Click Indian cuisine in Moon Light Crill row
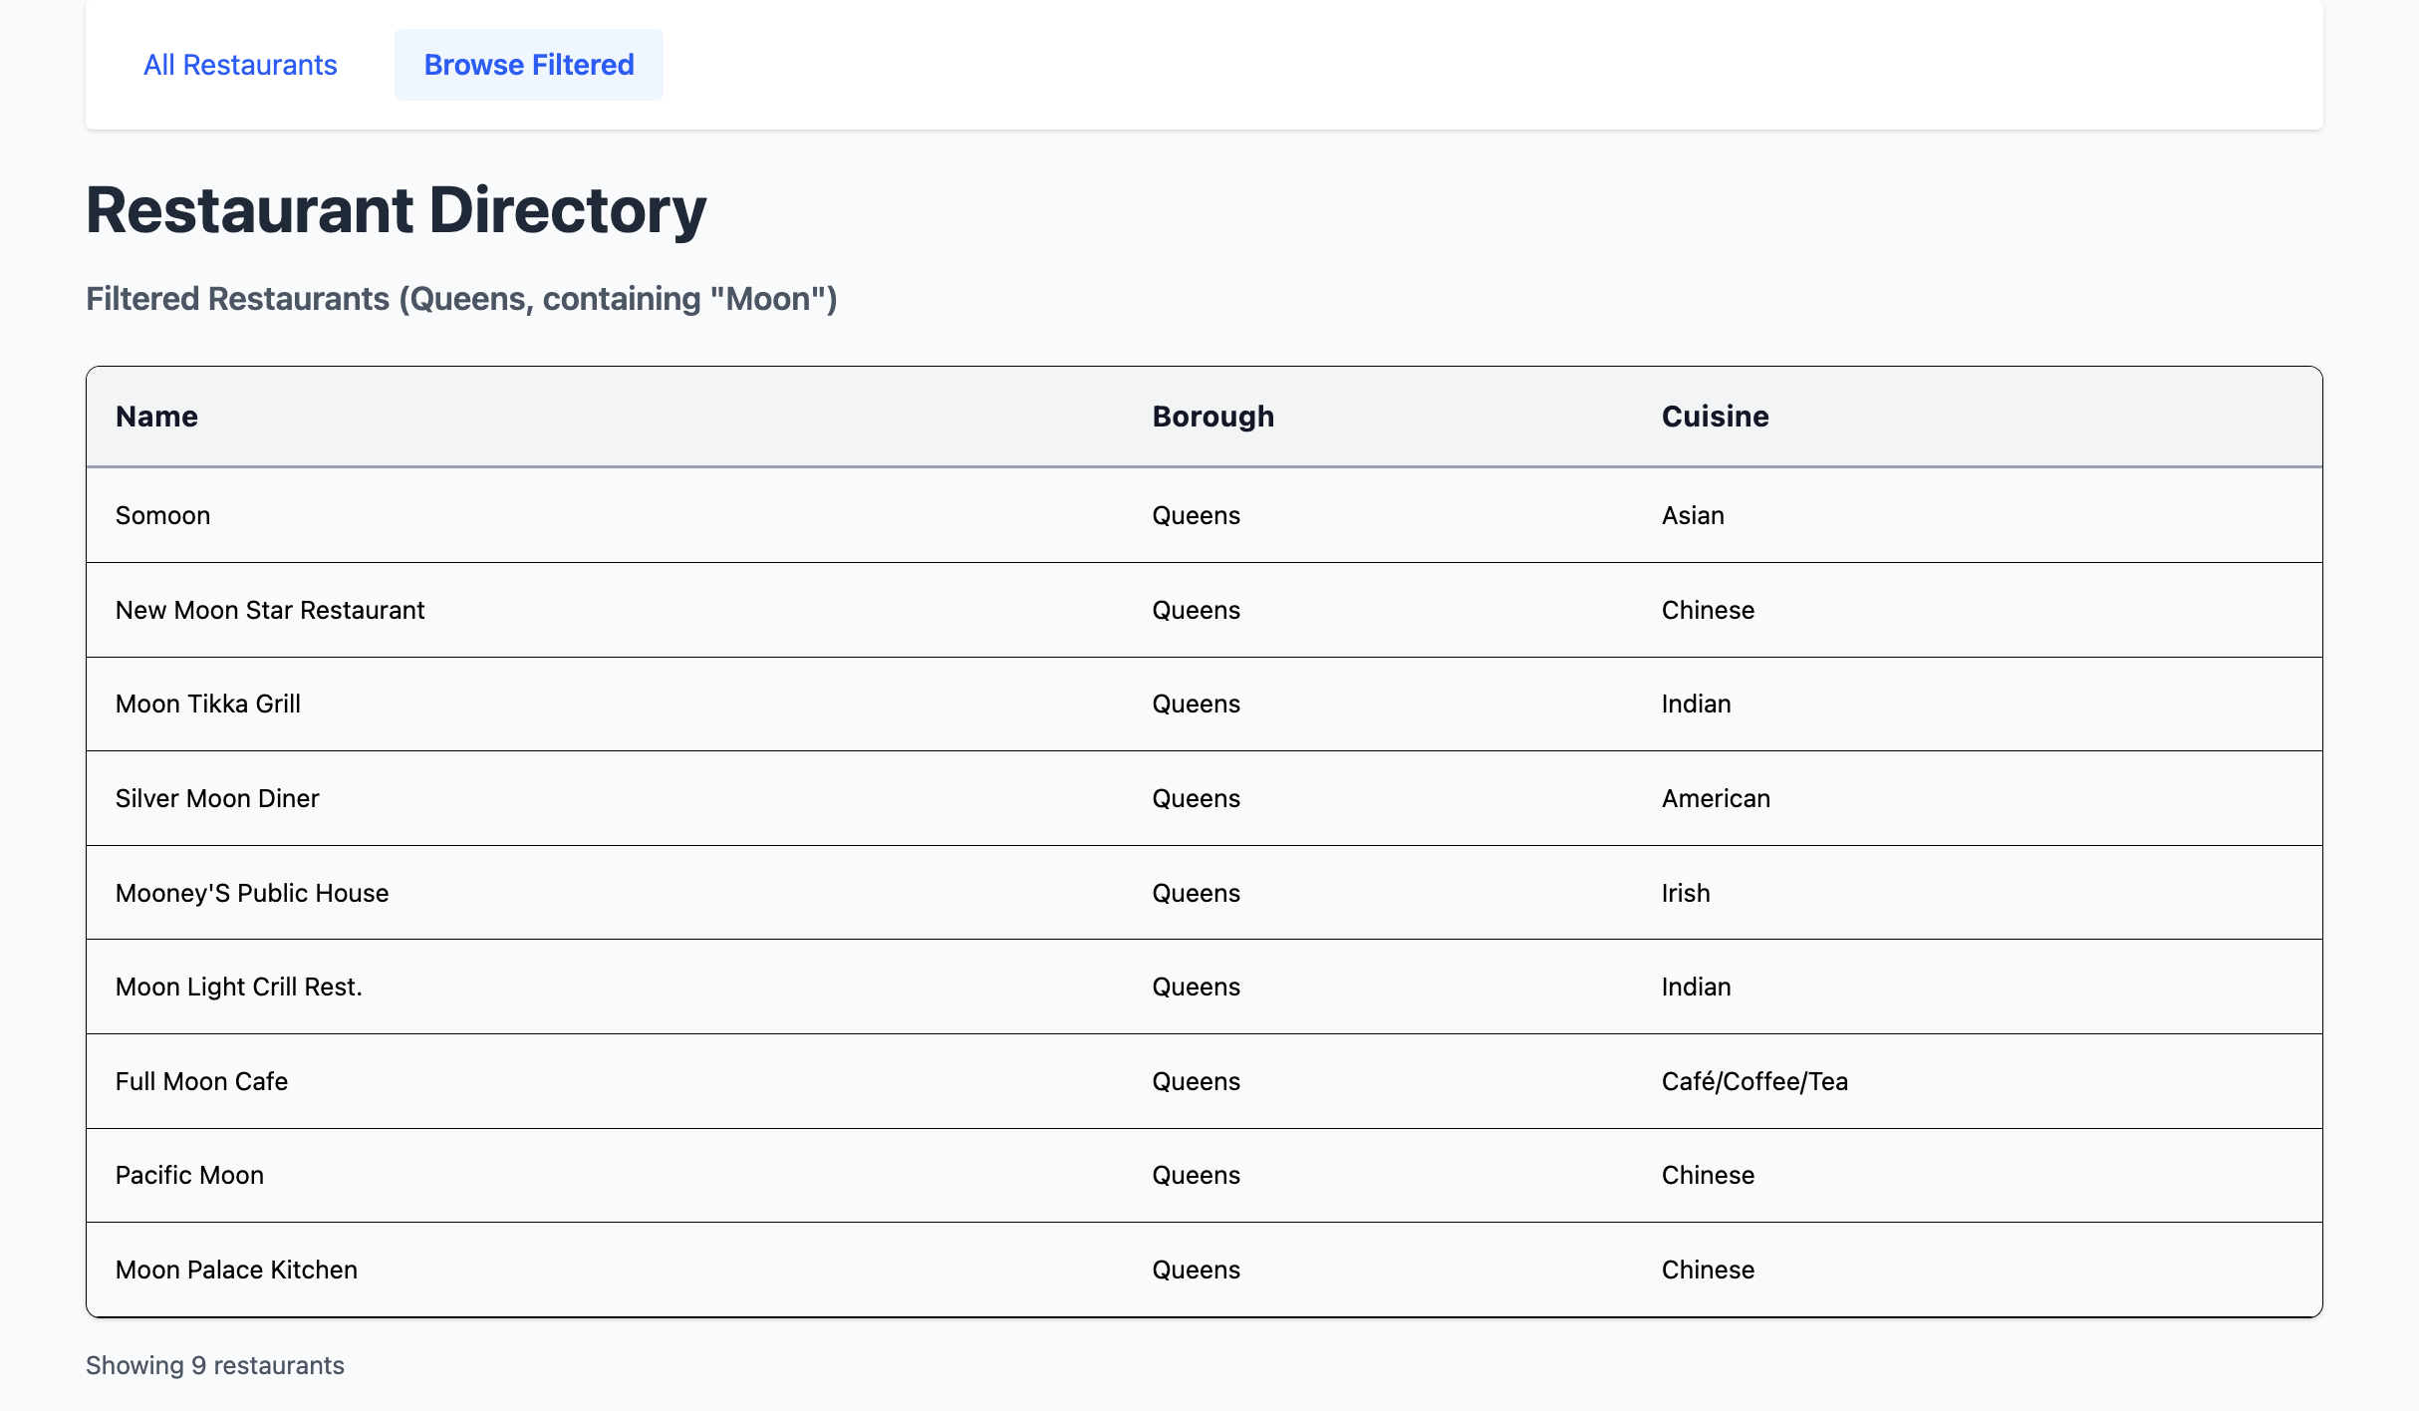The image size is (2419, 1411). (1696, 987)
